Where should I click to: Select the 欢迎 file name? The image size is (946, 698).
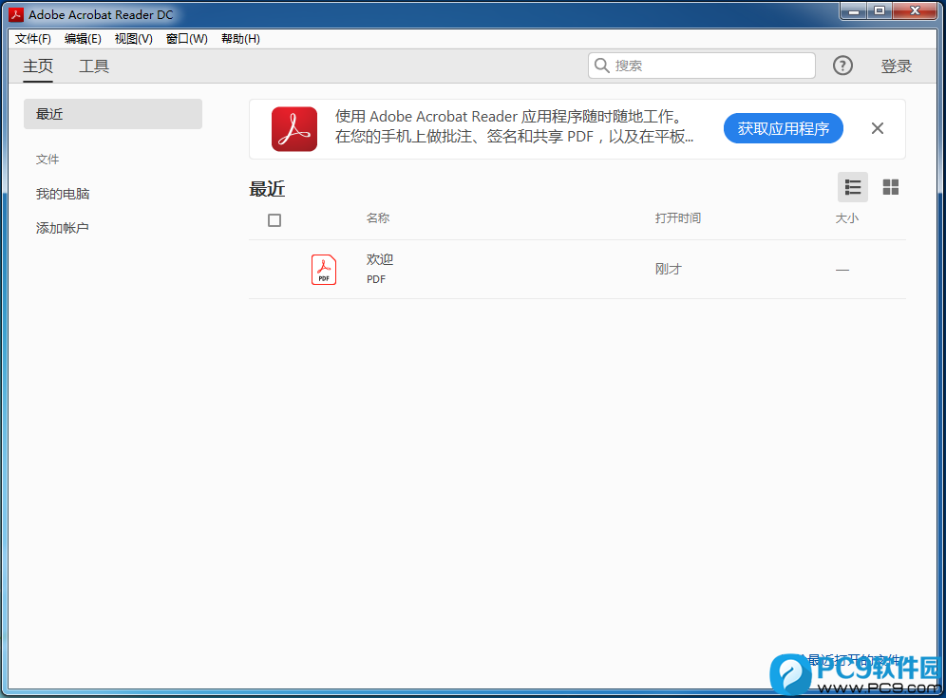tap(380, 259)
